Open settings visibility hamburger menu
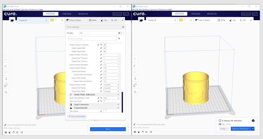 [119, 38]
